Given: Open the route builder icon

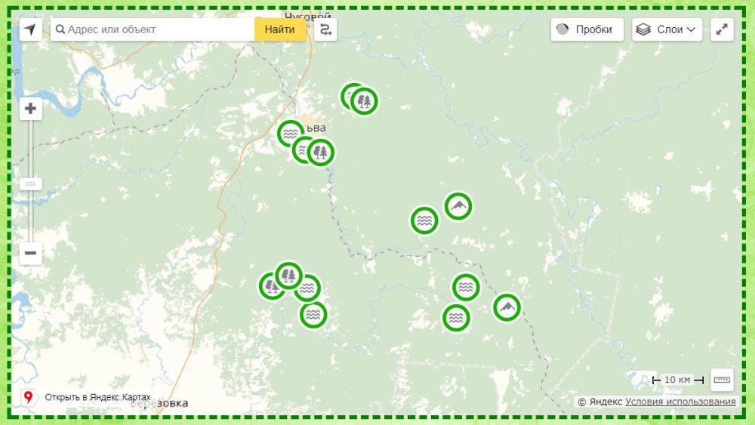Looking at the screenshot, I should [325, 29].
